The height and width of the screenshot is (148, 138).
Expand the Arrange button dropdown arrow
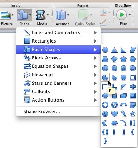68,15
